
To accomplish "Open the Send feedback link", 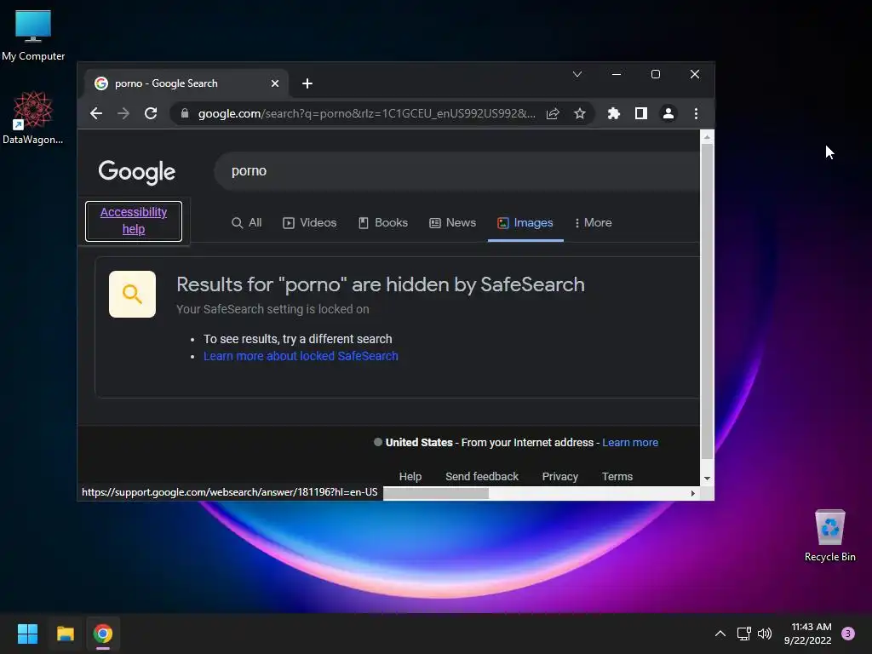I will (482, 477).
